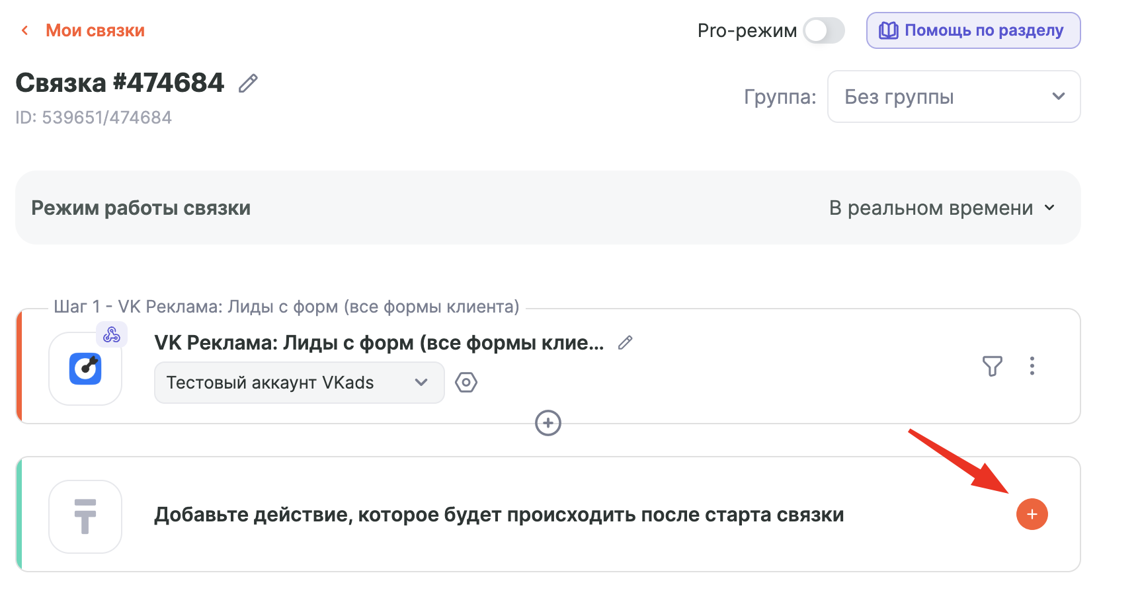Click the VK Реклама app logo icon
The image size is (1140, 606).
[x=85, y=369]
